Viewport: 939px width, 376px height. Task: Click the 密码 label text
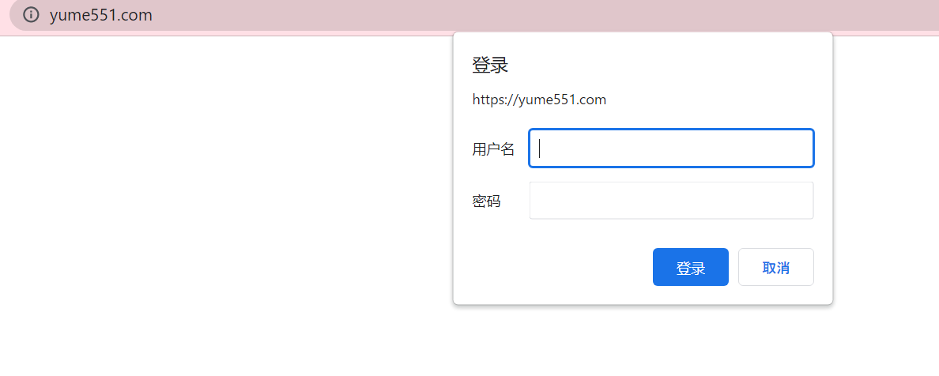486,201
